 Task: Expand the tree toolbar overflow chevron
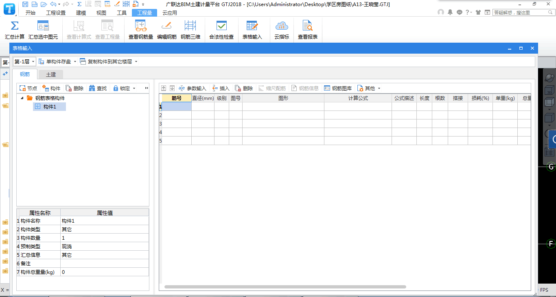point(147,88)
